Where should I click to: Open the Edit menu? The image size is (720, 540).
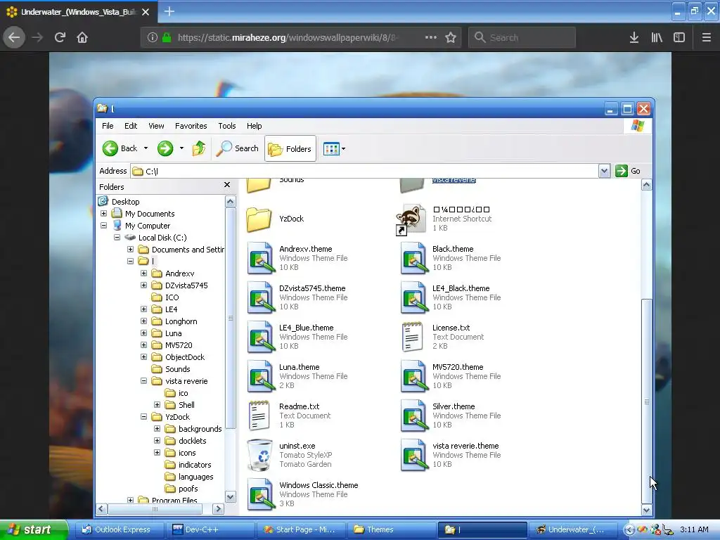[130, 126]
